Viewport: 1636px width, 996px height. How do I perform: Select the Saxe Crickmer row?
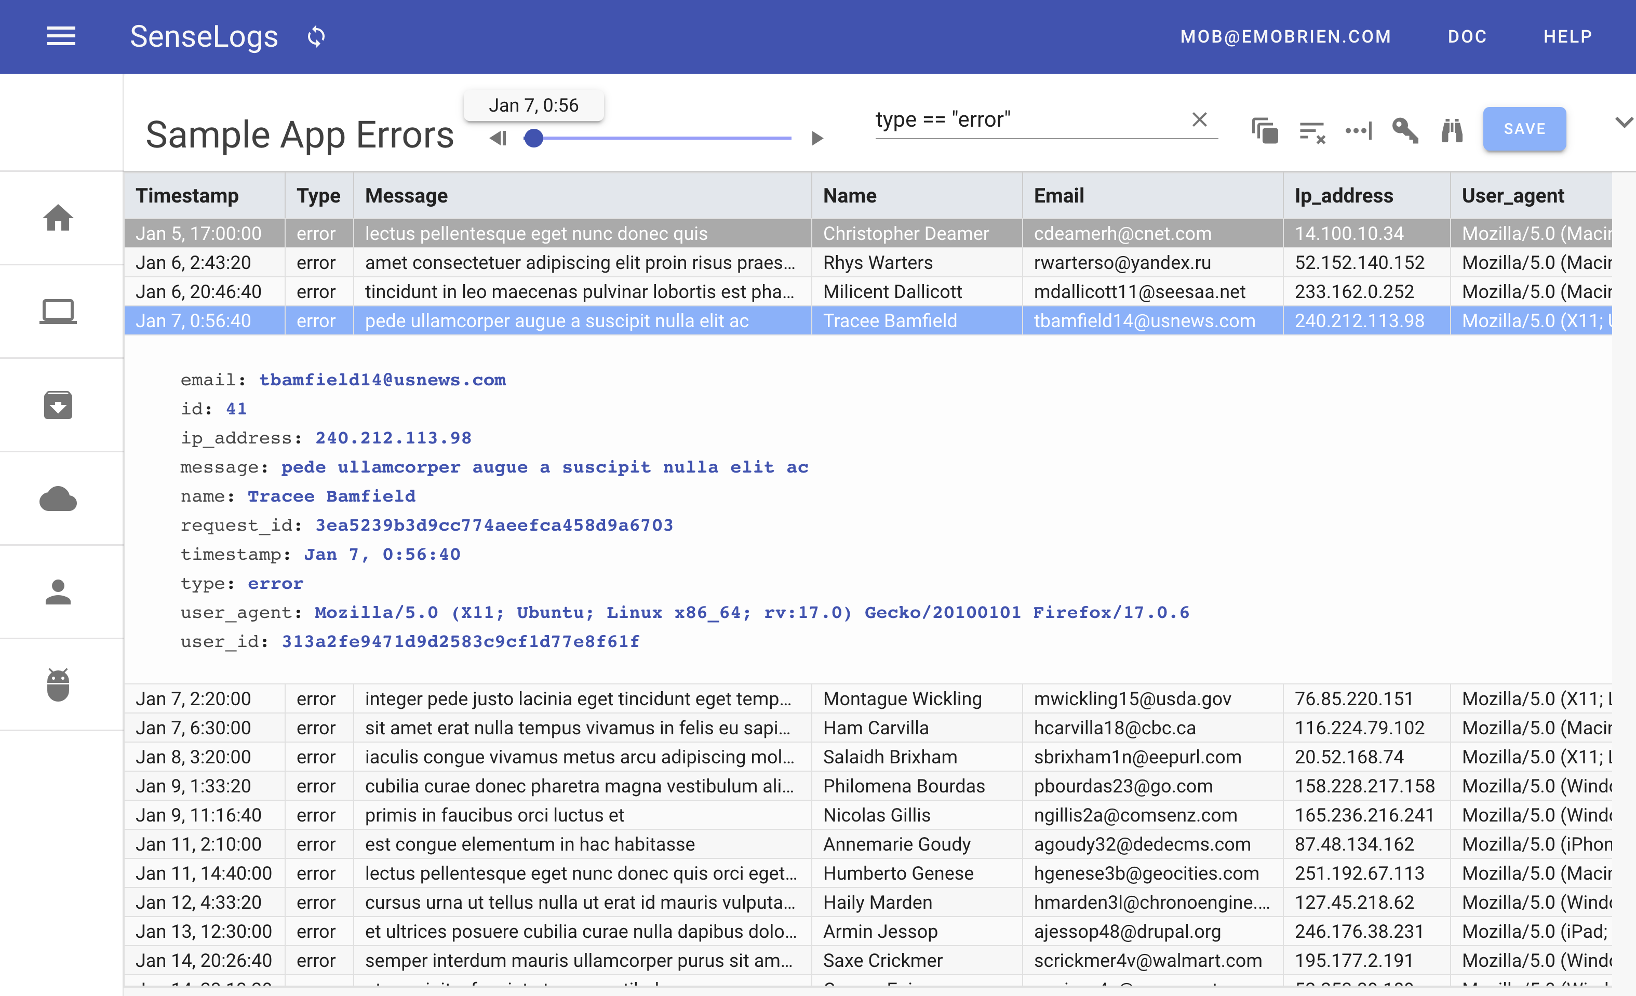coord(867,961)
